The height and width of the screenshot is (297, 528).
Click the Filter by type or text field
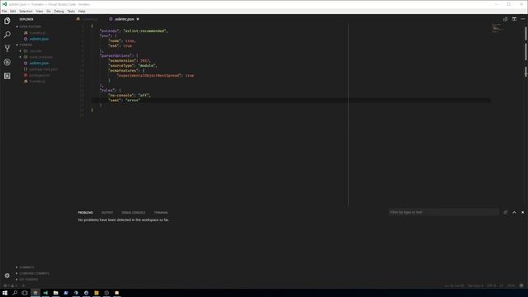click(x=443, y=212)
